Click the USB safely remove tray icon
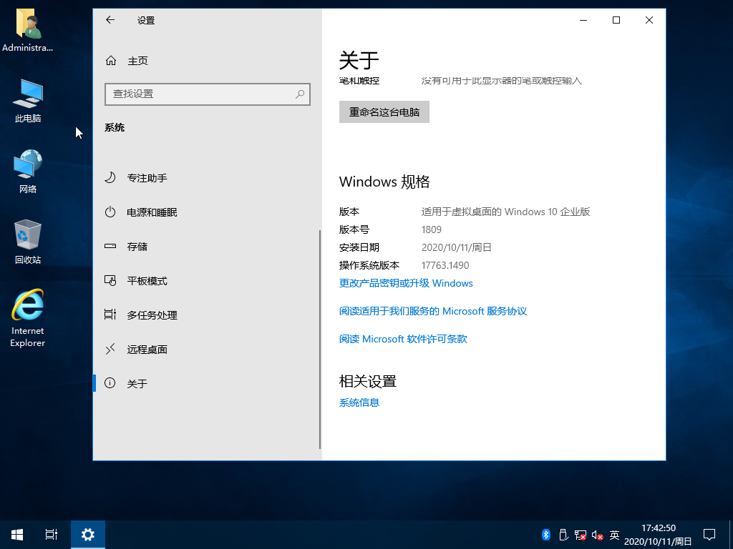 (563, 535)
